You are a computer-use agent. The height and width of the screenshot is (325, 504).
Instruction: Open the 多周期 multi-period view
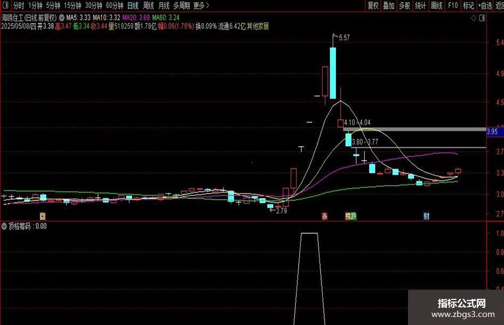coord(182,5)
